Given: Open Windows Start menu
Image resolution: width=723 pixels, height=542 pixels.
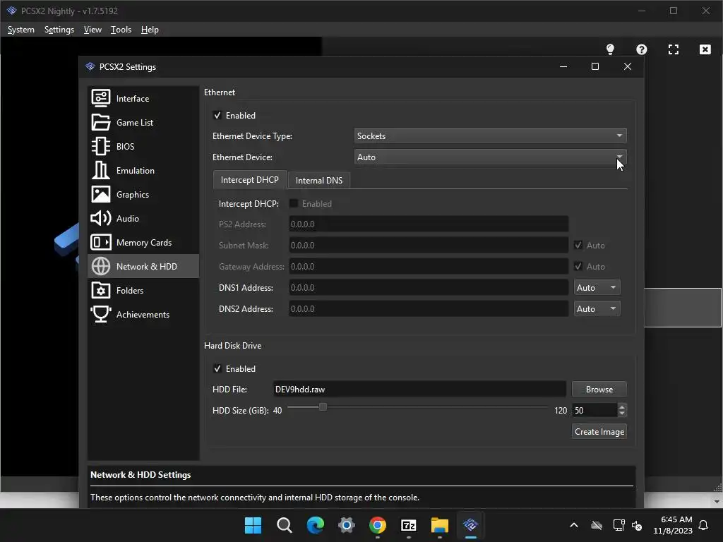Looking at the screenshot, I should pyautogui.click(x=253, y=525).
